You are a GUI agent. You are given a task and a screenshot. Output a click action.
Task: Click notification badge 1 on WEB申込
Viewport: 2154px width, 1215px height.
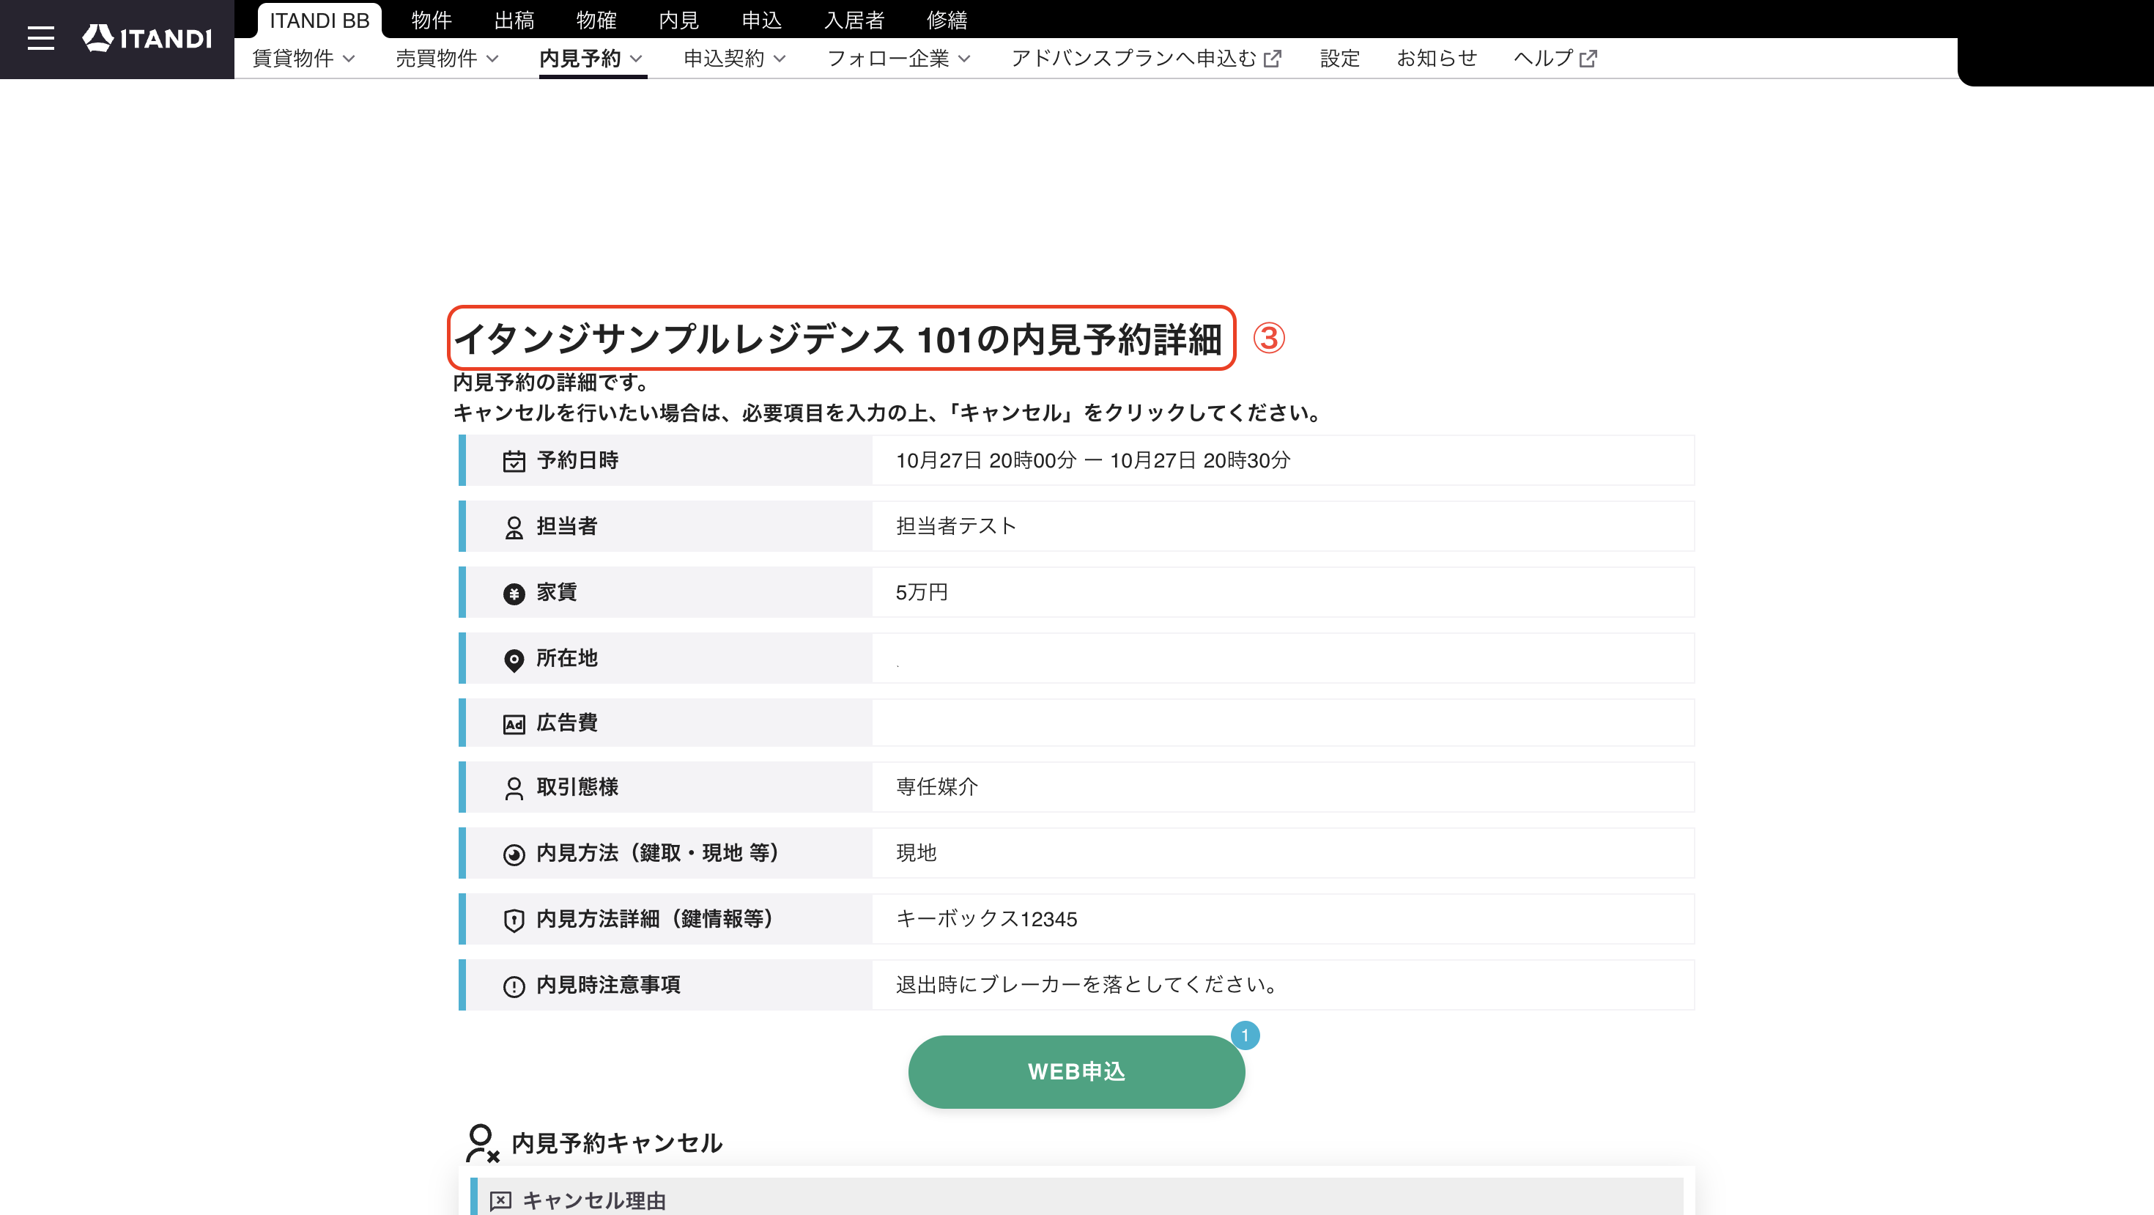click(x=1244, y=1035)
